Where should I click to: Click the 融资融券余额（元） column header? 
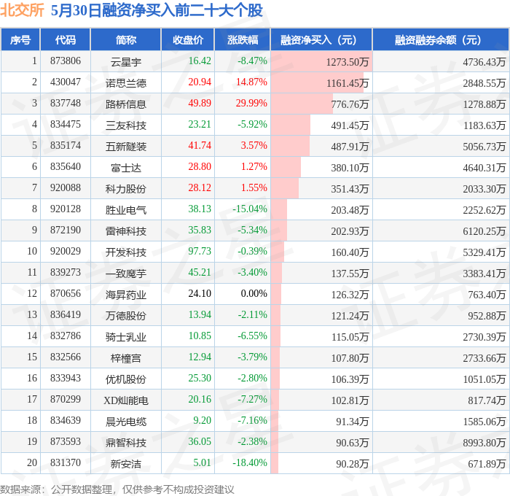click(x=441, y=39)
